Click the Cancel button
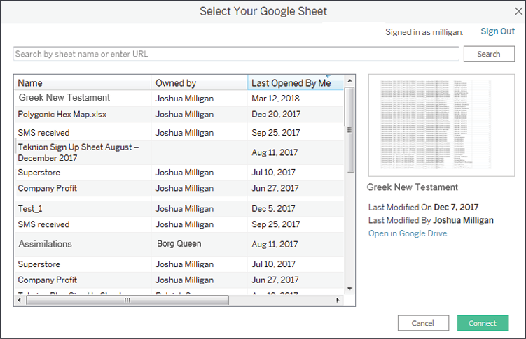Screen dimensions: 526x339 (423, 323)
